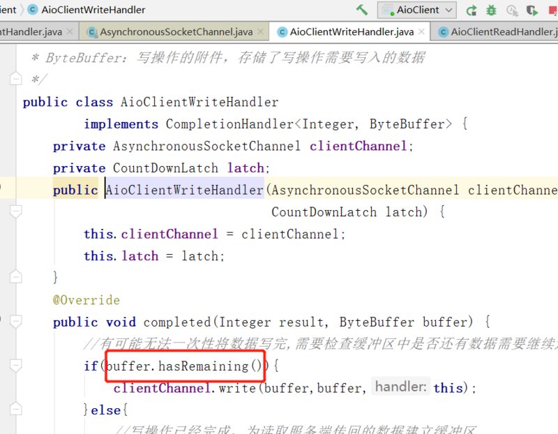Click the latch field declaration
Image resolution: width=558 pixels, height=434 pixels.
click(246, 168)
